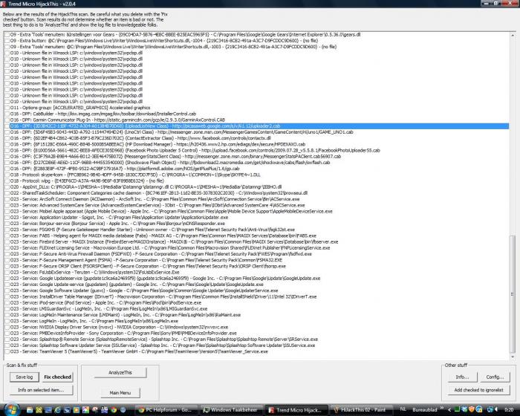
Task: Tick the Garmin Communicator Plug-In entry
Action: (7, 120)
